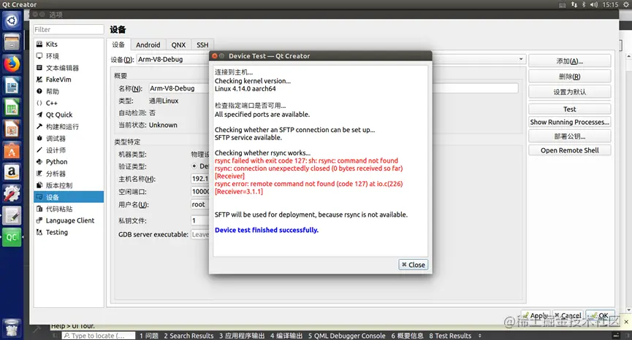Click Open Remote Shell button
Screen dimensions: 632x340
pyautogui.click(x=569, y=150)
